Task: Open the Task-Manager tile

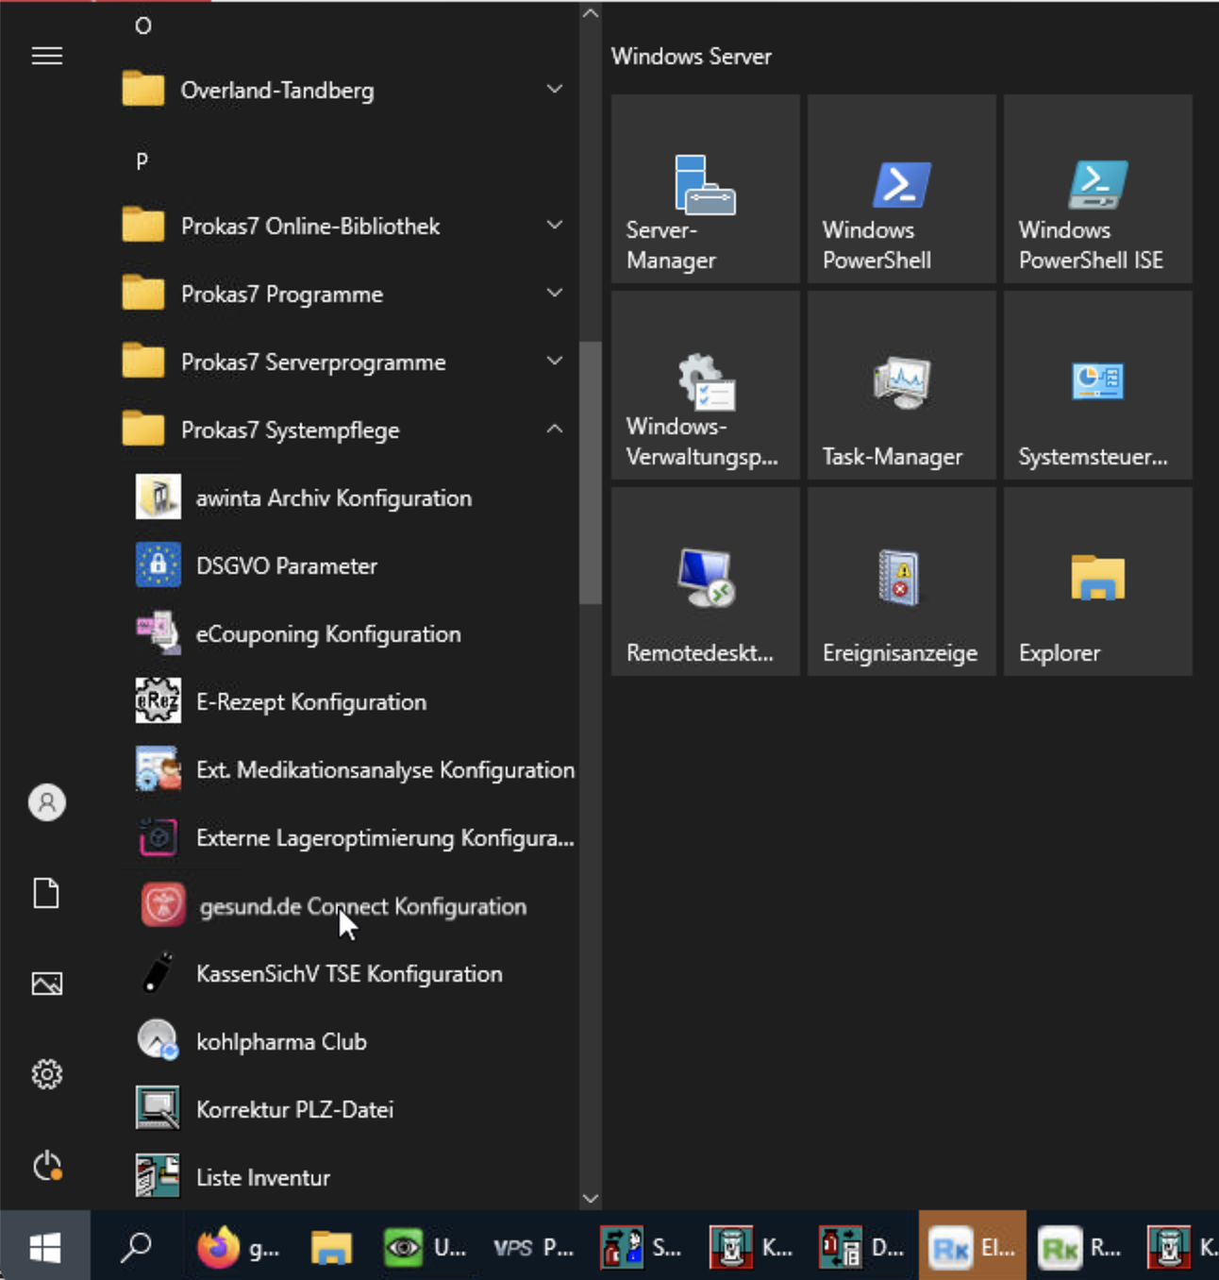Action: click(901, 385)
